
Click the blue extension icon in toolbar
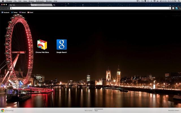pos(176,8)
